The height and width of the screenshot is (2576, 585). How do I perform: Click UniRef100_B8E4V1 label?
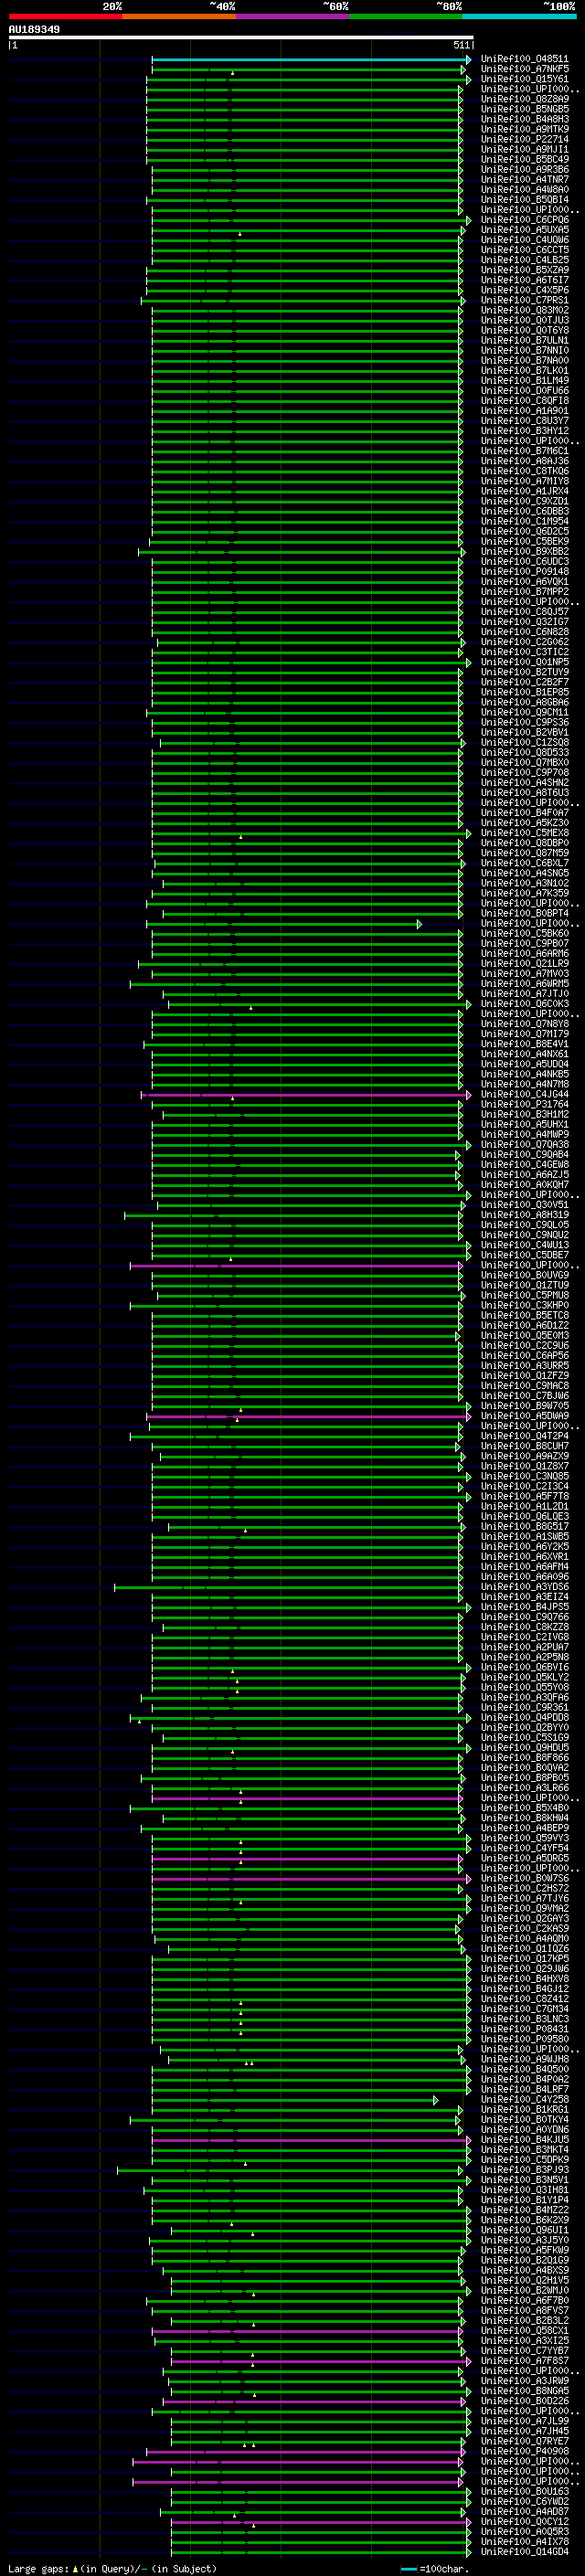[524, 1044]
